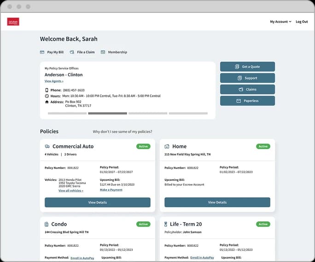Click policyholder John Samson
Screen dimensions: 315x262
(x=192, y=232)
